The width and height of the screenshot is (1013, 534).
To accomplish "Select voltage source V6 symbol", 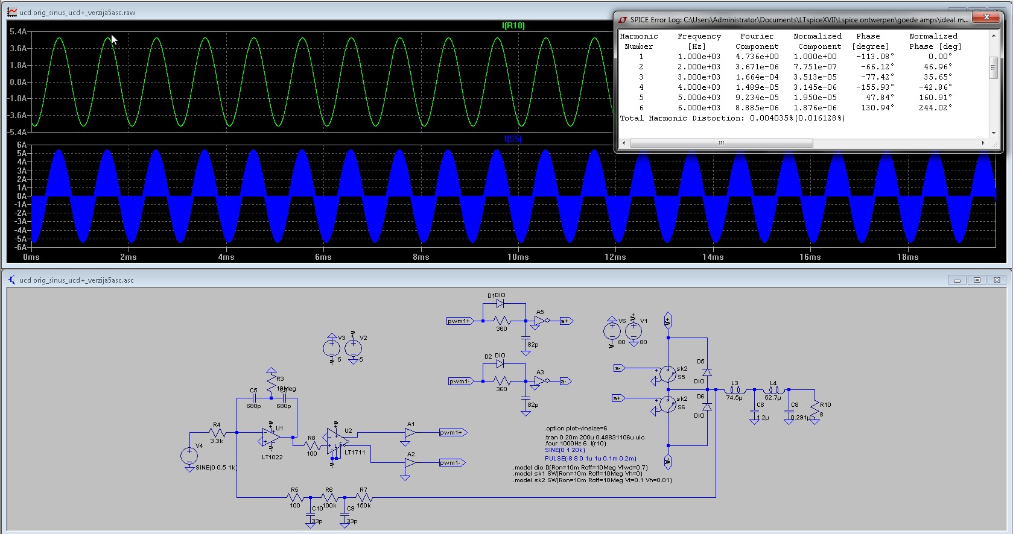I will [x=612, y=330].
